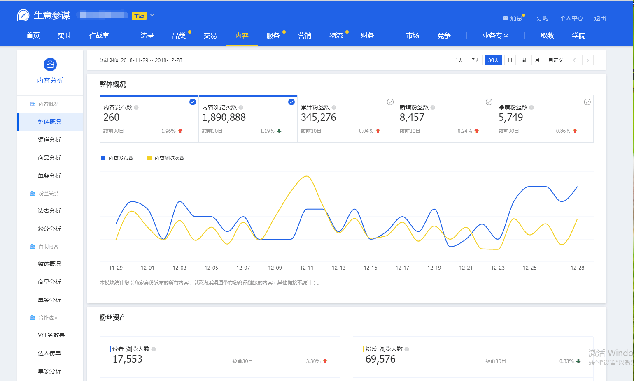Choose the 日 period button
The image size is (634, 381).
click(x=510, y=60)
